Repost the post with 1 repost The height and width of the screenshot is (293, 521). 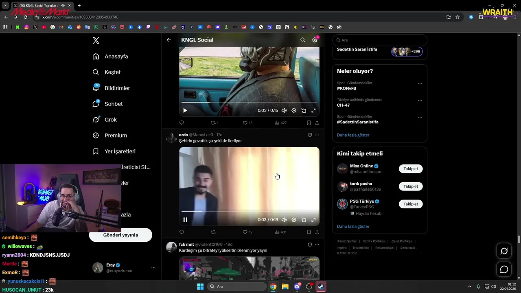[x=215, y=122]
